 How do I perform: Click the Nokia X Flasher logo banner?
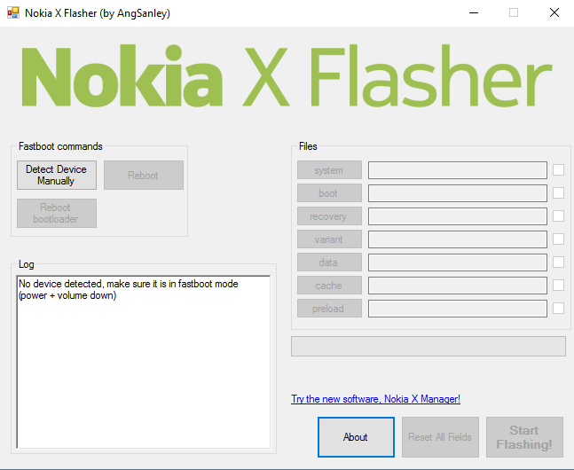[287, 75]
